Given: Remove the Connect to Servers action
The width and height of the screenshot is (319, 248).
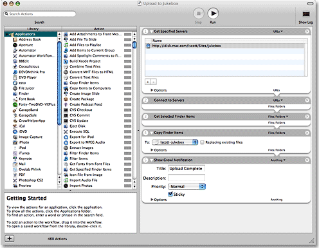Looking at the screenshot, I should 307,100.
